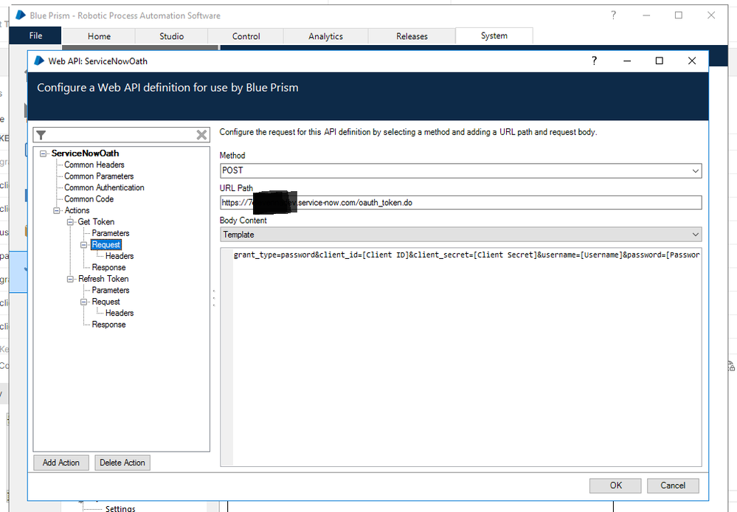Switch to the Studio tab
This screenshot has width=737, height=512.
(x=172, y=36)
